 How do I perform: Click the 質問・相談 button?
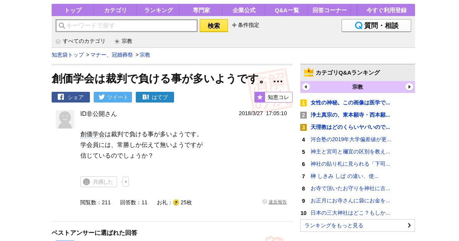pos(376,26)
